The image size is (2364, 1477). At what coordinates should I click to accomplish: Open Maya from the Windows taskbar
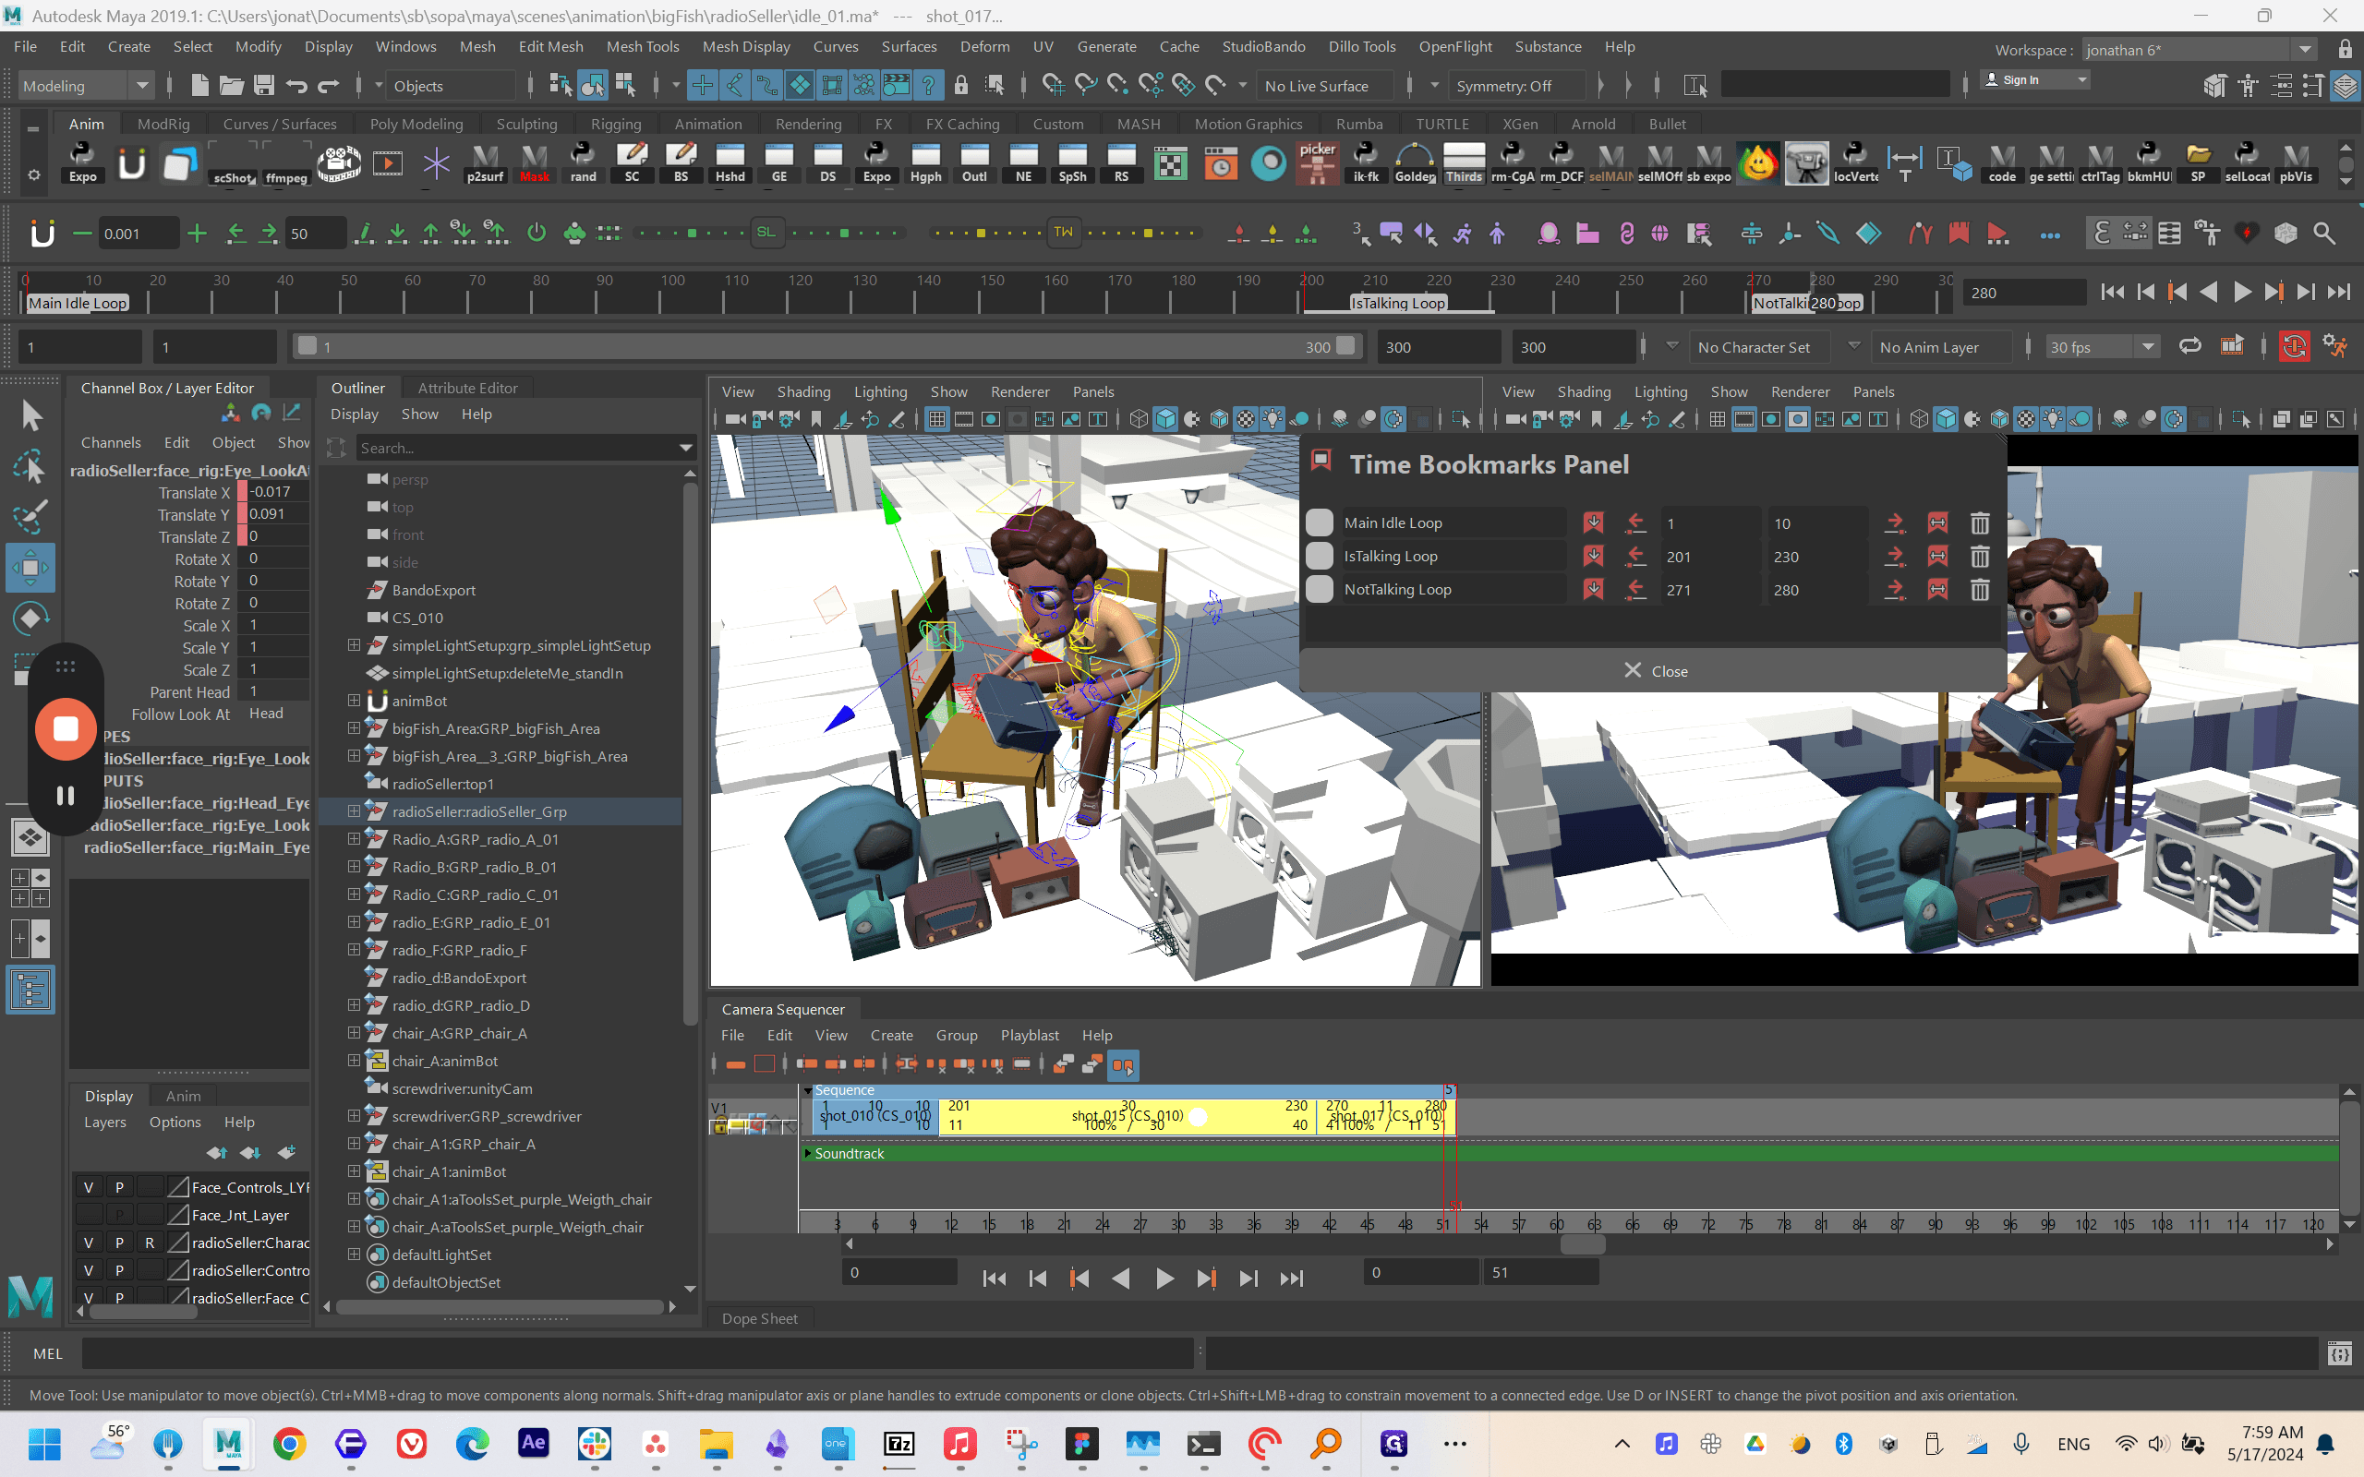(227, 1444)
